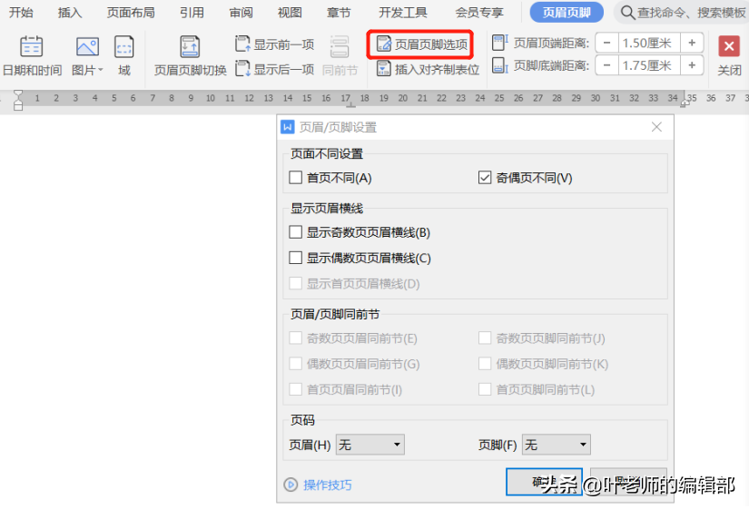
Task: Decrease 页眉顶端距离 with minus
Action: [607, 43]
